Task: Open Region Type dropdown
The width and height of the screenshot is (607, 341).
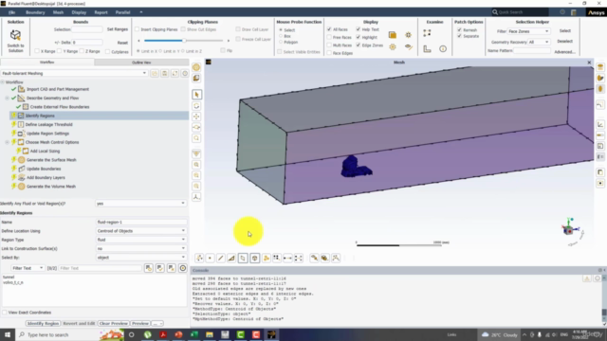Action: (141, 240)
